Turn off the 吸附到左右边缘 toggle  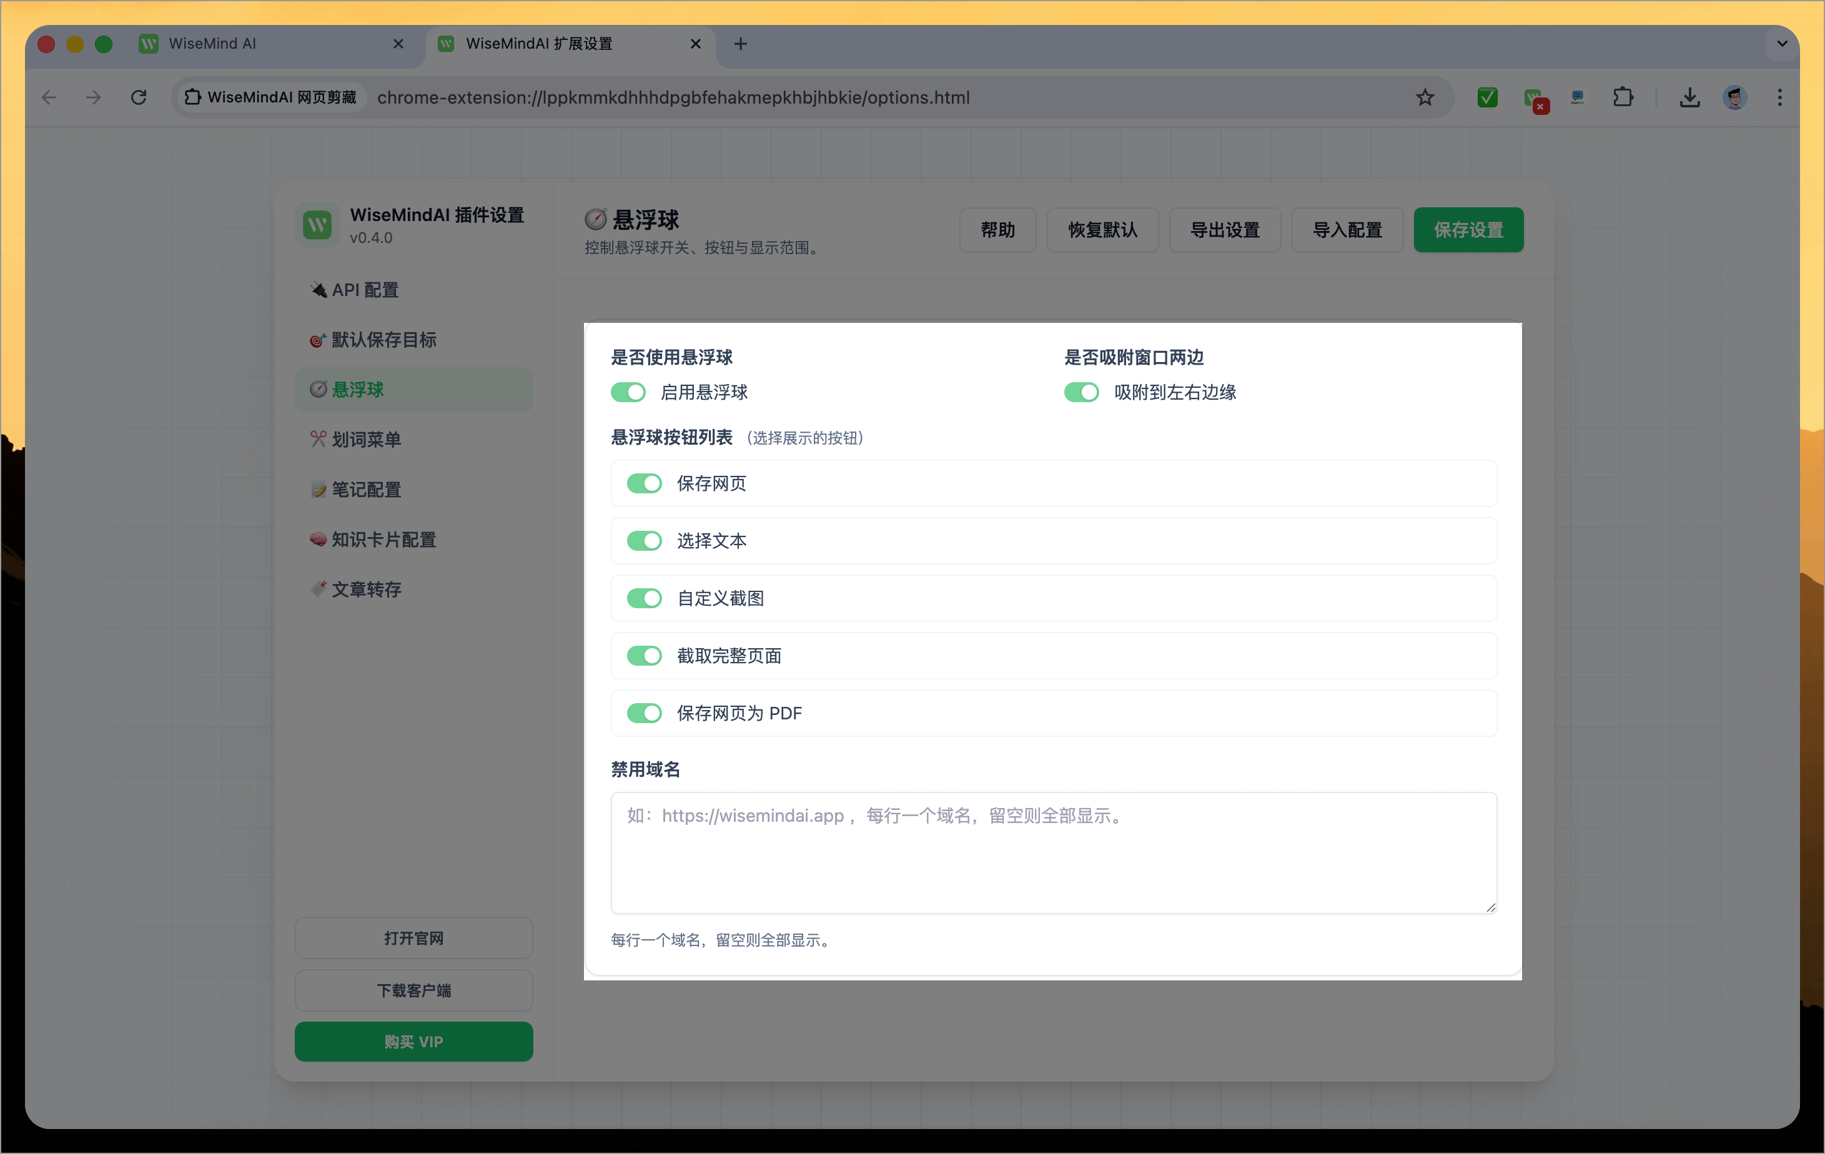[1082, 393]
